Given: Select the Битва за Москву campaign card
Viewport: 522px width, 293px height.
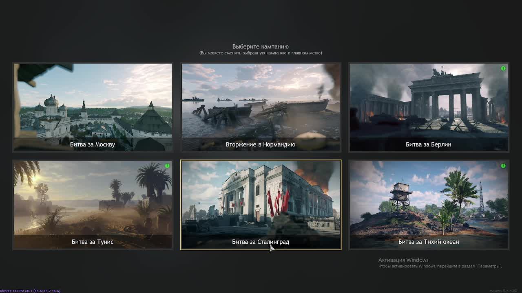Looking at the screenshot, I should click(93, 107).
